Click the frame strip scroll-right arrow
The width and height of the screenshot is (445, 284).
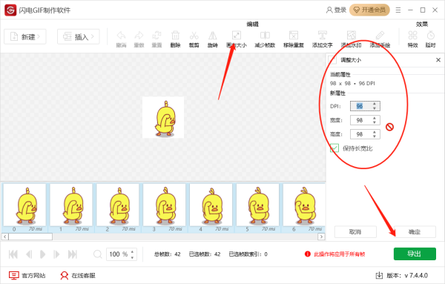tap(321, 237)
